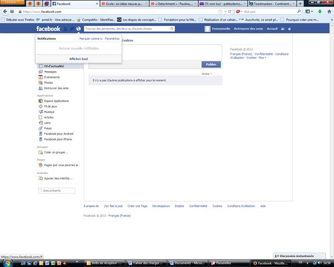Open the Musique note icon
This screenshot has width=334, height=267.
40,112
